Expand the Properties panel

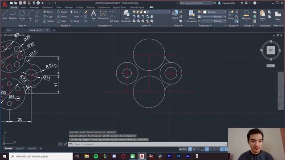205,26
